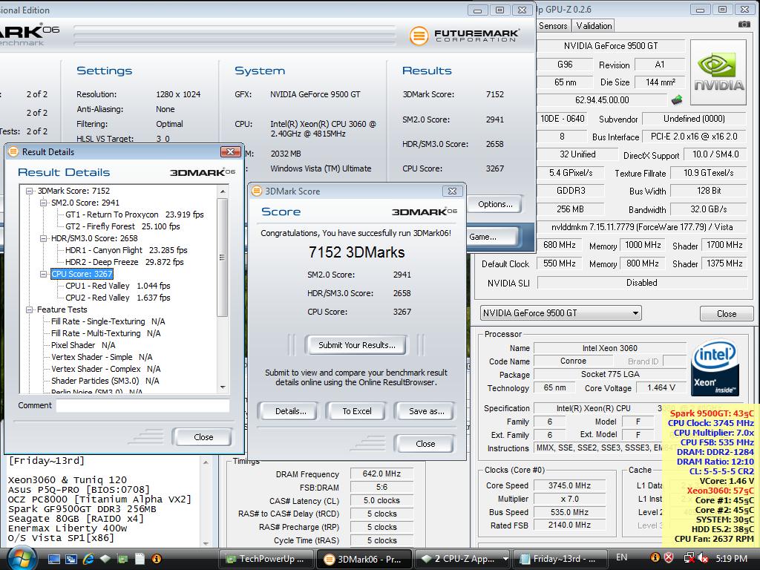
Task: Click the Comment input field
Action: pos(142,406)
